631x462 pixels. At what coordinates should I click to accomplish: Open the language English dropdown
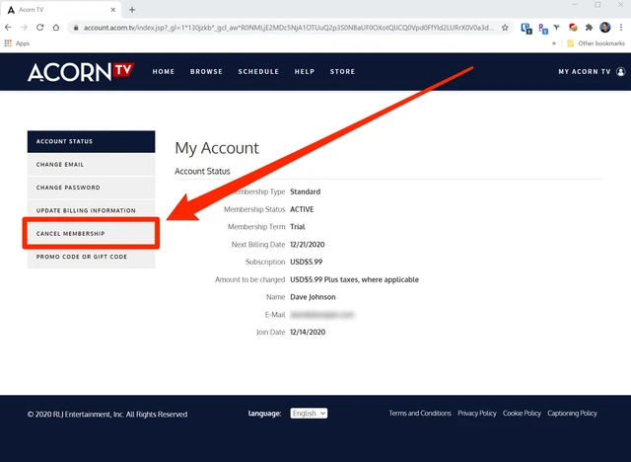coord(309,414)
